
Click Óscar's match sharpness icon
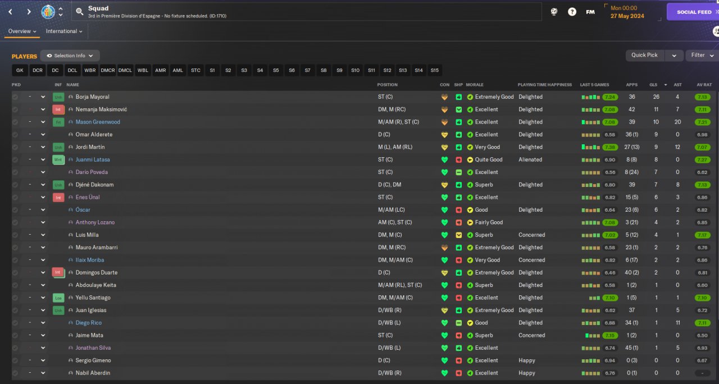(458, 210)
